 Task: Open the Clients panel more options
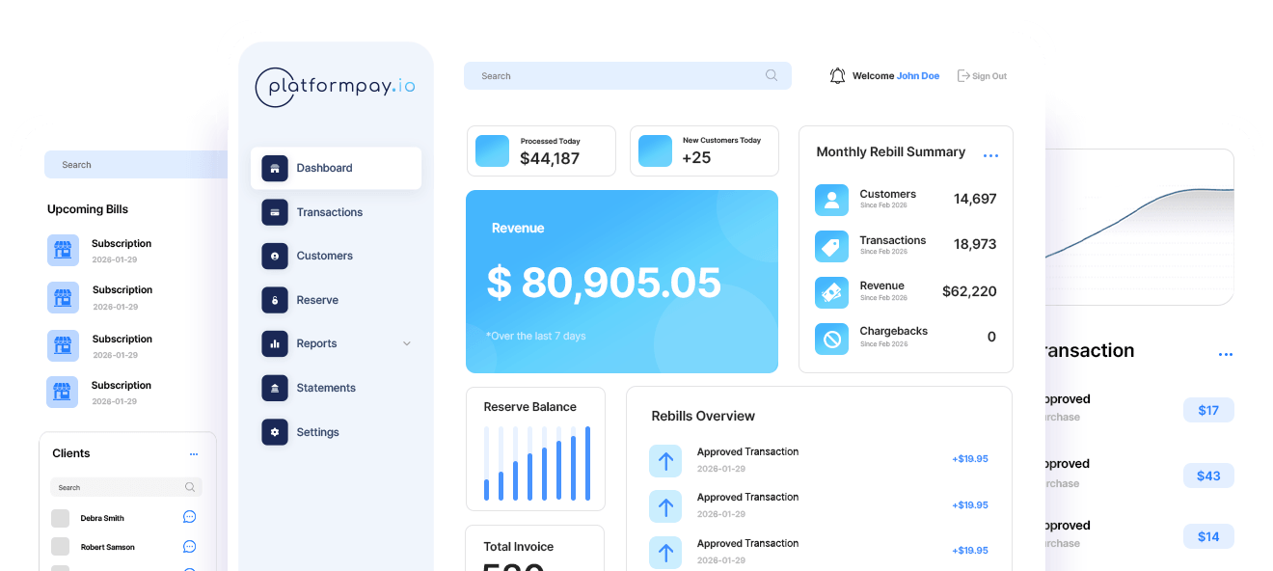194,453
